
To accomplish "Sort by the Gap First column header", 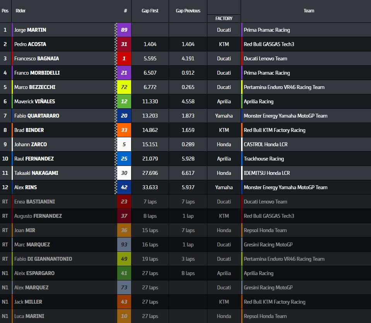I will click(x=150, y=11).
